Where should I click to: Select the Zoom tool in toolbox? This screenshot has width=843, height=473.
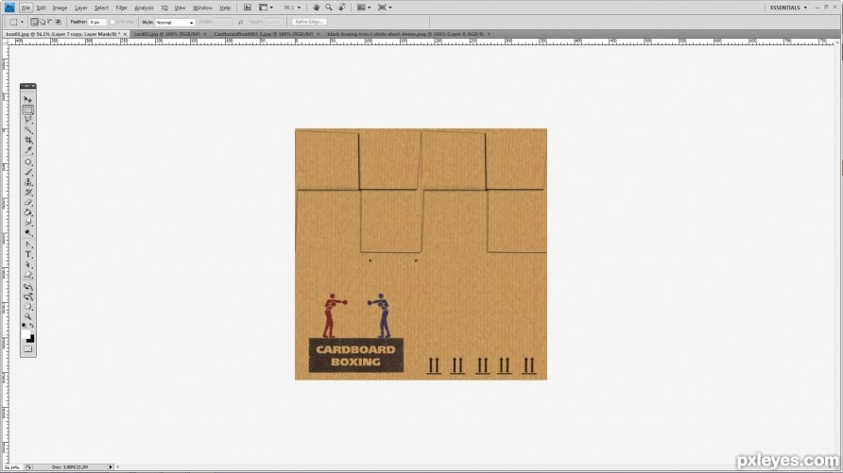[x=28, y=317]
